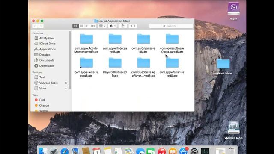This screenshot has width=274, height=154.
Task: Click the Edit Tags toolbar button
Action: click(133, 26)
